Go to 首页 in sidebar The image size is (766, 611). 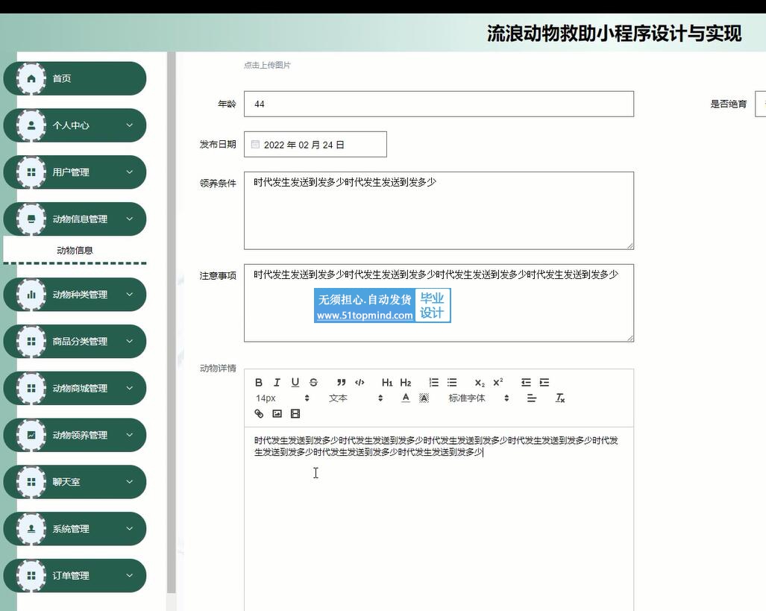tap(75, 78)
